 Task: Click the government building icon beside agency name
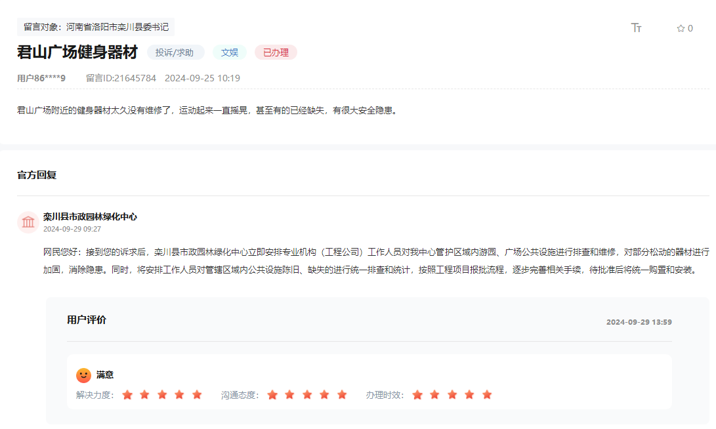point(28,222)
